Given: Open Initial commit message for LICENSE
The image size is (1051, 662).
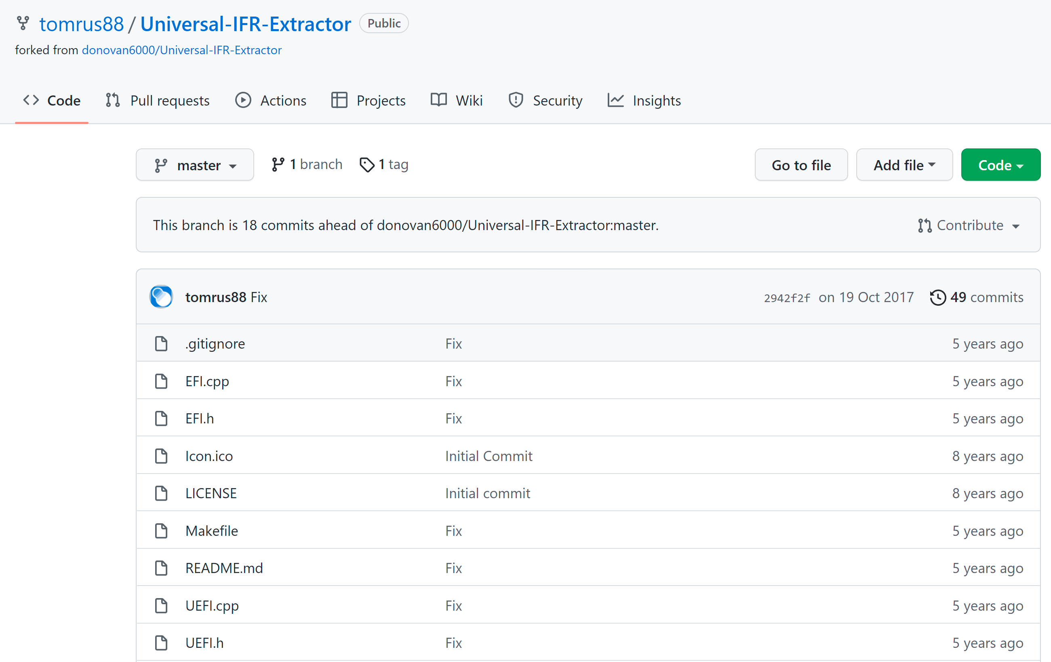Looking at the screenshot, I should pos(488,493).
